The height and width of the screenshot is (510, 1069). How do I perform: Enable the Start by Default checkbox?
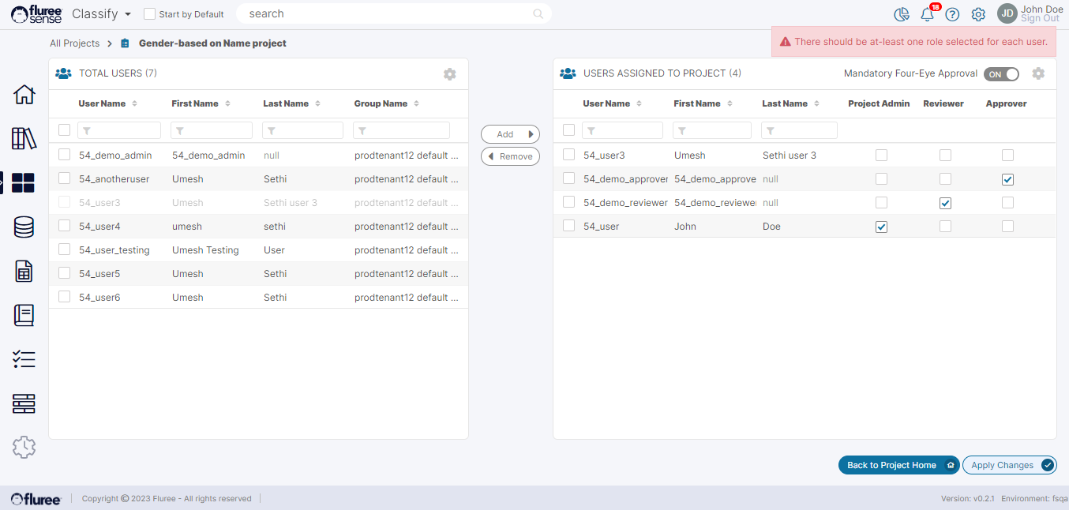point(149,14)
